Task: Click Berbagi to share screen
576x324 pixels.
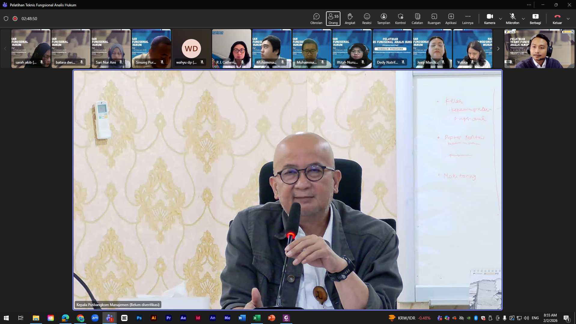Action: pyautogui.click(x=535, y=19)
